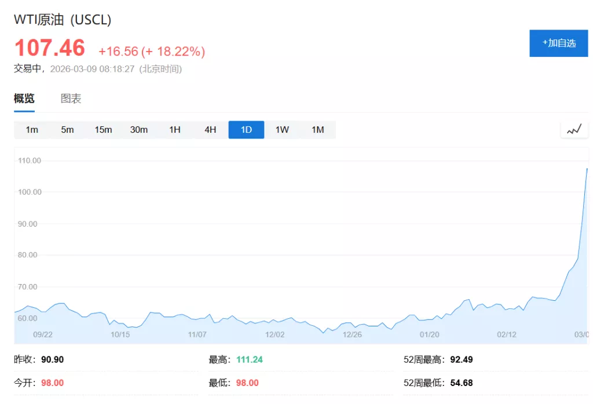This screenshot has width=593, height=404.
Task: Click the current price 107.46
Action: tap(50, 48)
